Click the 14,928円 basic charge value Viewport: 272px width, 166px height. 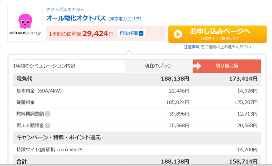click(x=248, y=91)
